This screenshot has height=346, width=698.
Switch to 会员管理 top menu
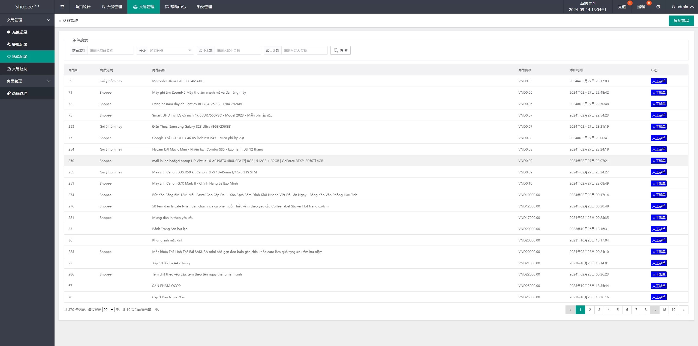(x=112, y=7)
